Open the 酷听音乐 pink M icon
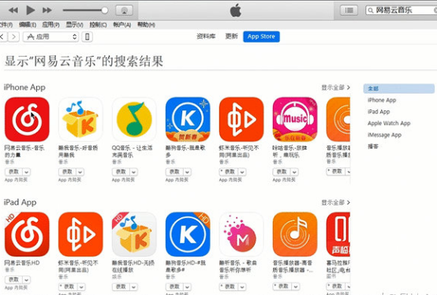Image resolution: width=437 pixels, height=295 pixels. (x=241, y=234)
